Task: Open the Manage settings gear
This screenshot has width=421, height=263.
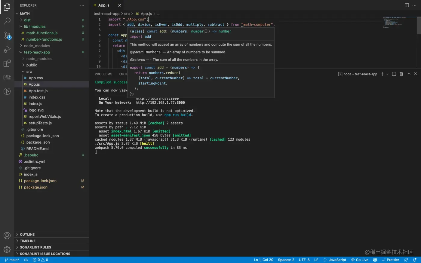Action: 7,249
